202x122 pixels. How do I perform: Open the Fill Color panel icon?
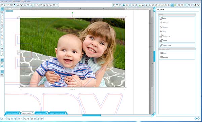click(x=124, y=5)
